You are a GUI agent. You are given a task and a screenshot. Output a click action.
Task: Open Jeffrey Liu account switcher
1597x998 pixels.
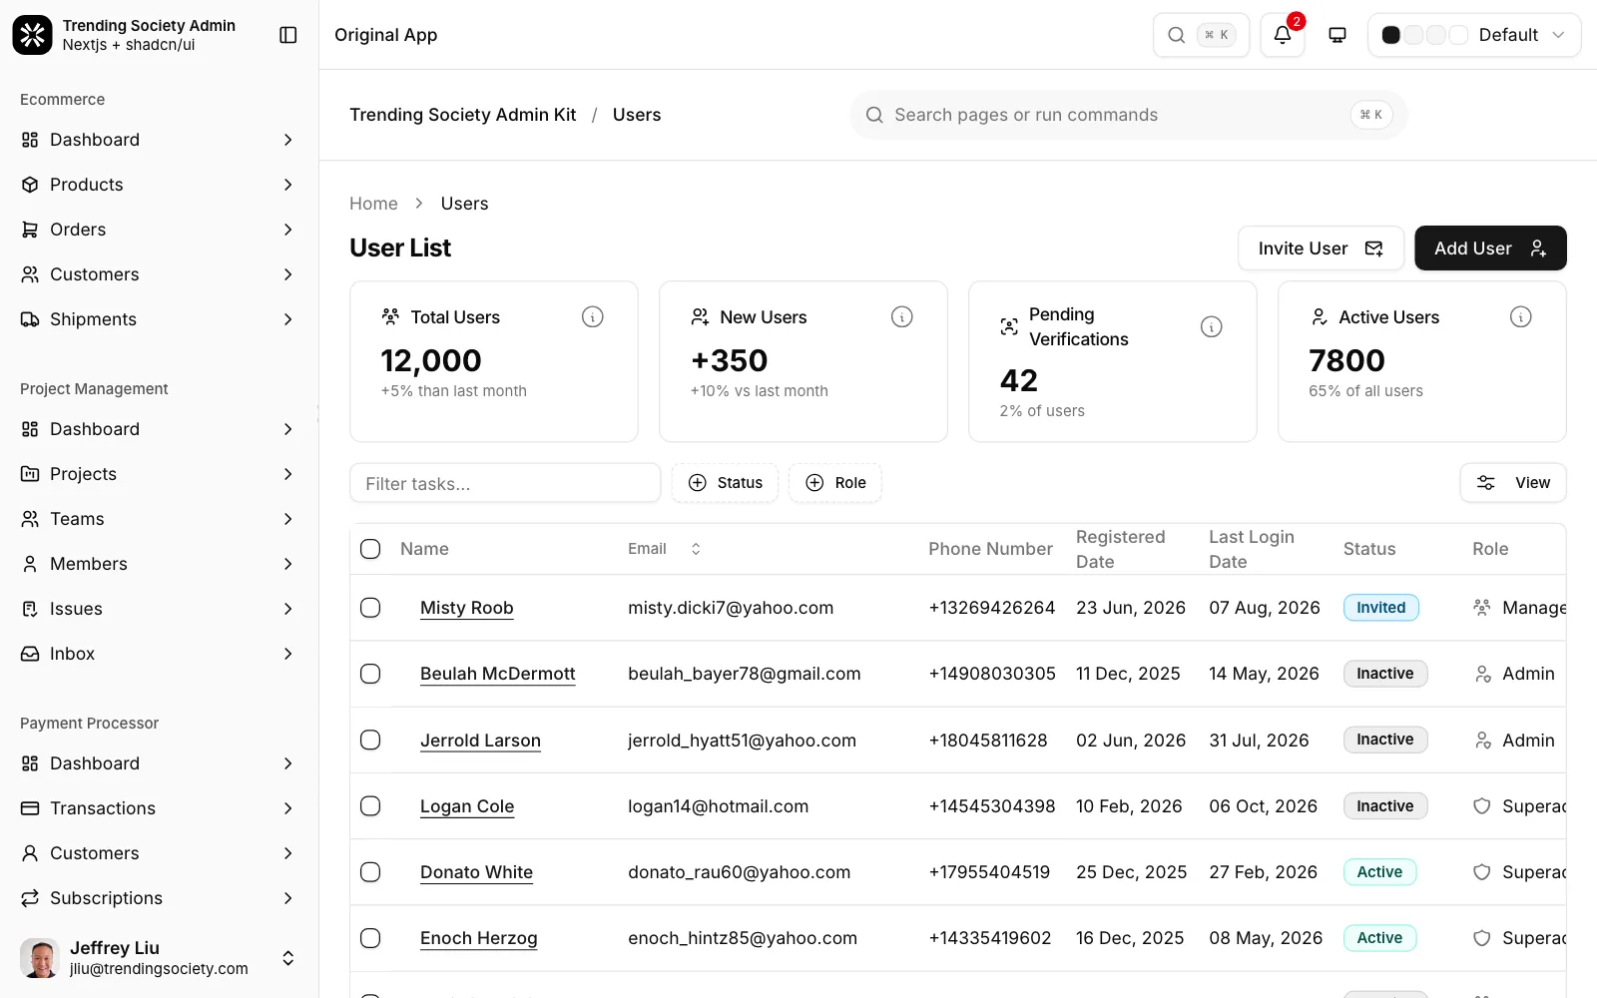(159, 958)
